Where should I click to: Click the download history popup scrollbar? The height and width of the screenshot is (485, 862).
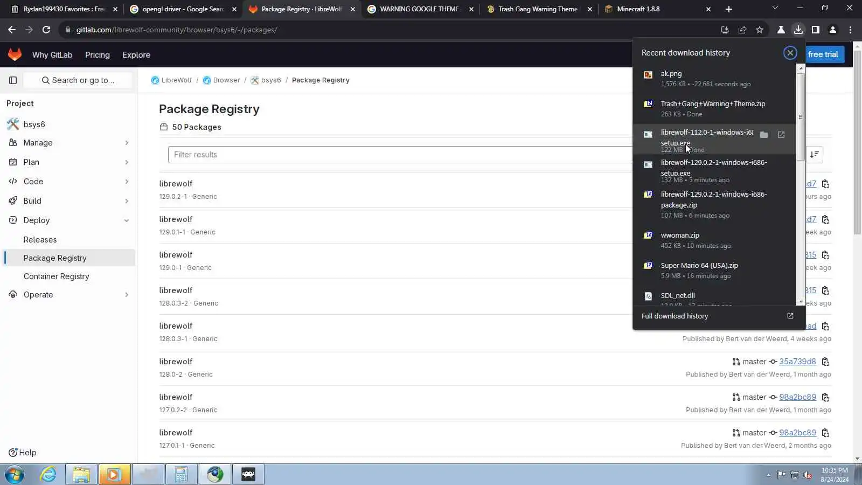801,116
